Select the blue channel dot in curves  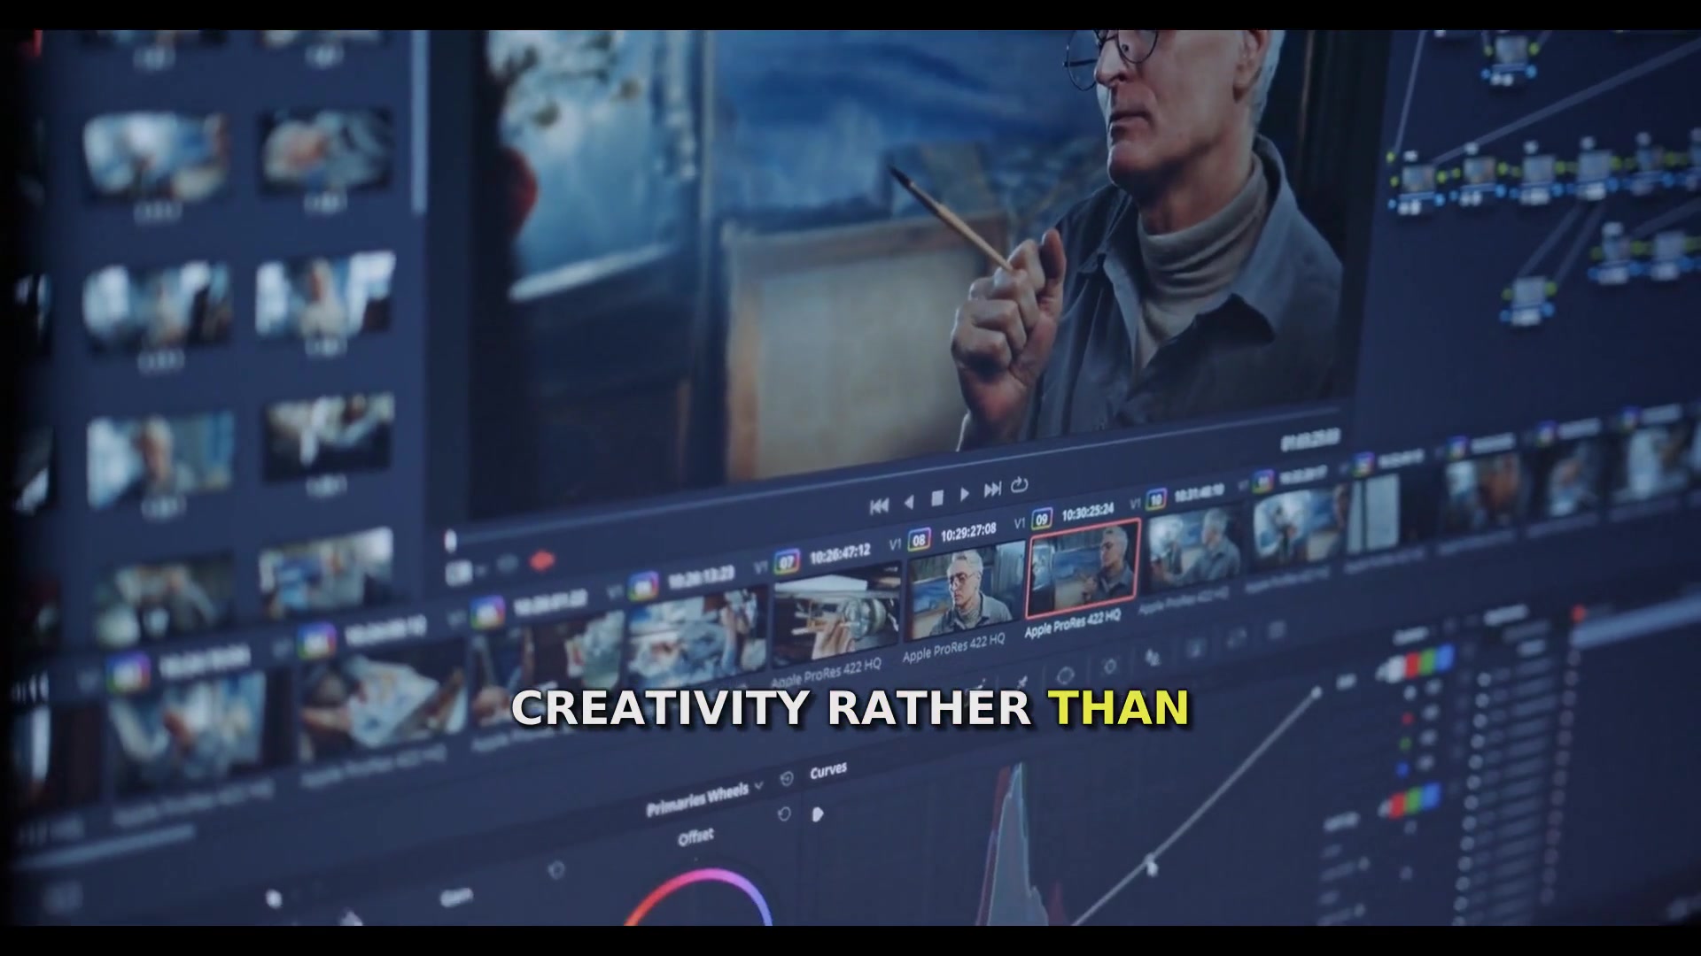[1403, 768]
